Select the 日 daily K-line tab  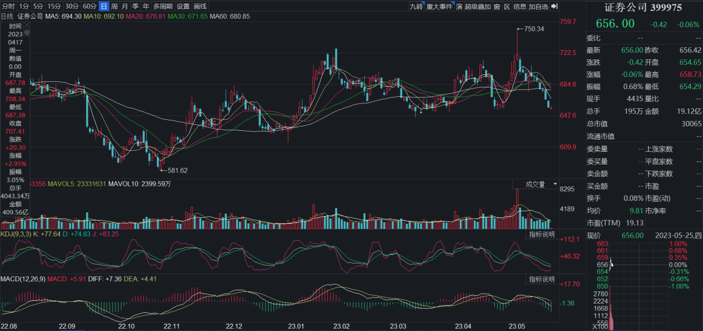[104, 7]
